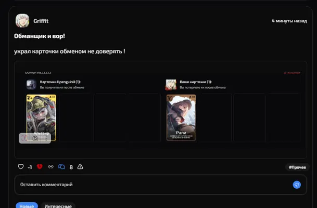Report the post with the warning triangle

(x=80, y=166)
